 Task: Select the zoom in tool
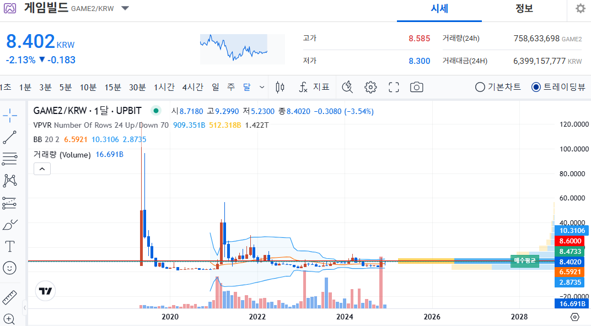(9, 319)
